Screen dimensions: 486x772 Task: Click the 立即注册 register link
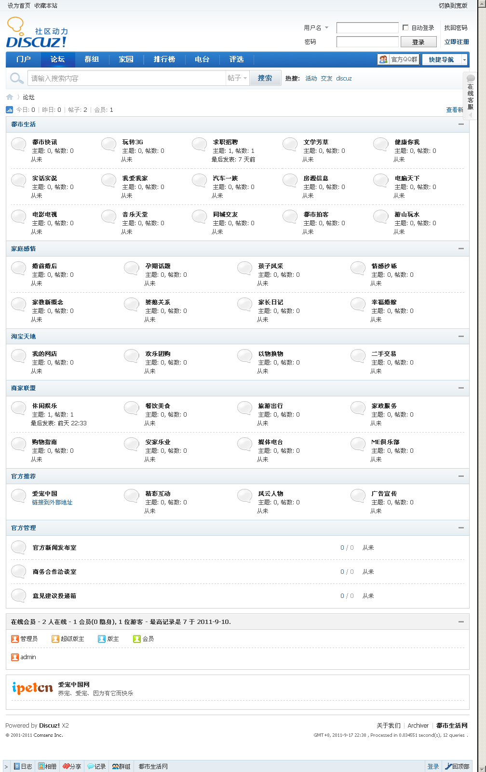[456, 42]
